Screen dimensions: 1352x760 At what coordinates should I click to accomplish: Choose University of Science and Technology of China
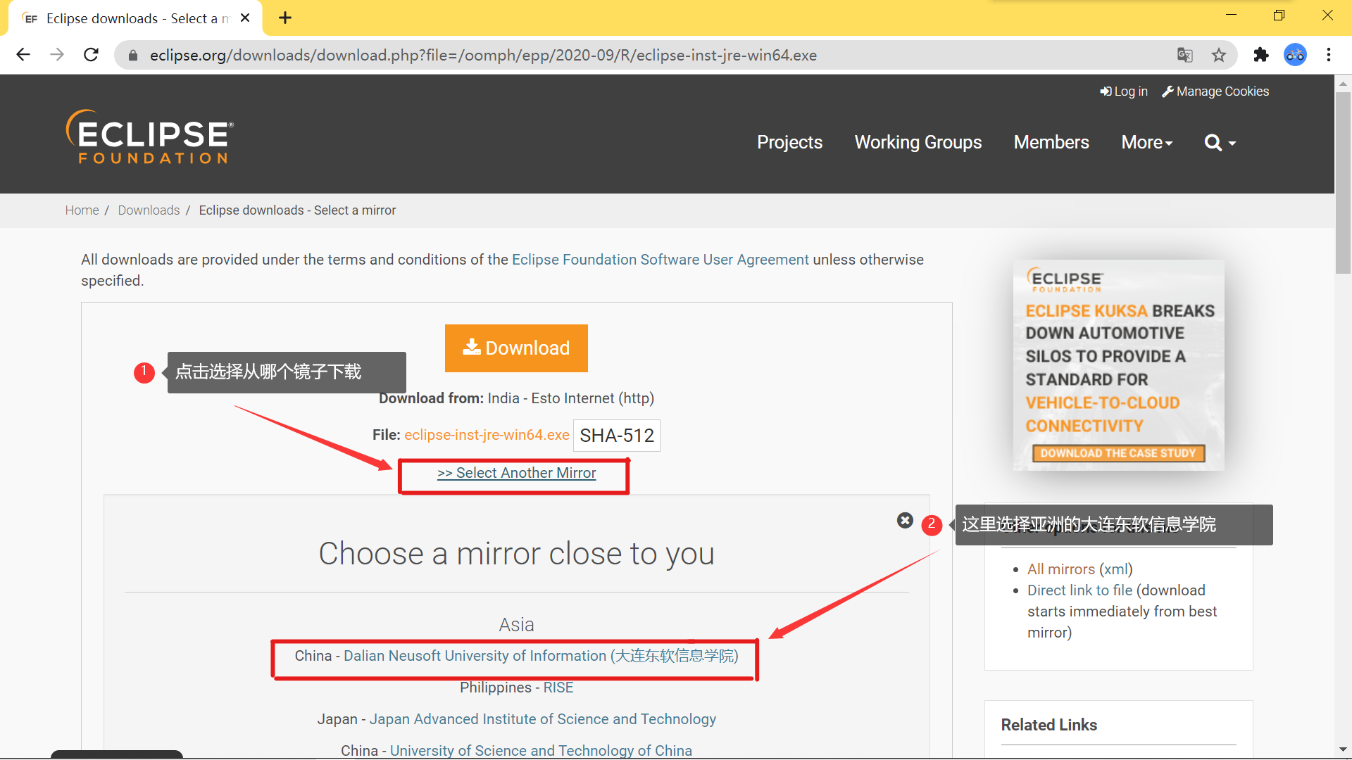(541, 751)
